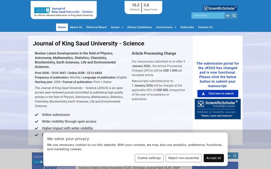The image size is (271, 169).
Task: Click the 'USD 800' charge text
Action: tap(162, 90)
